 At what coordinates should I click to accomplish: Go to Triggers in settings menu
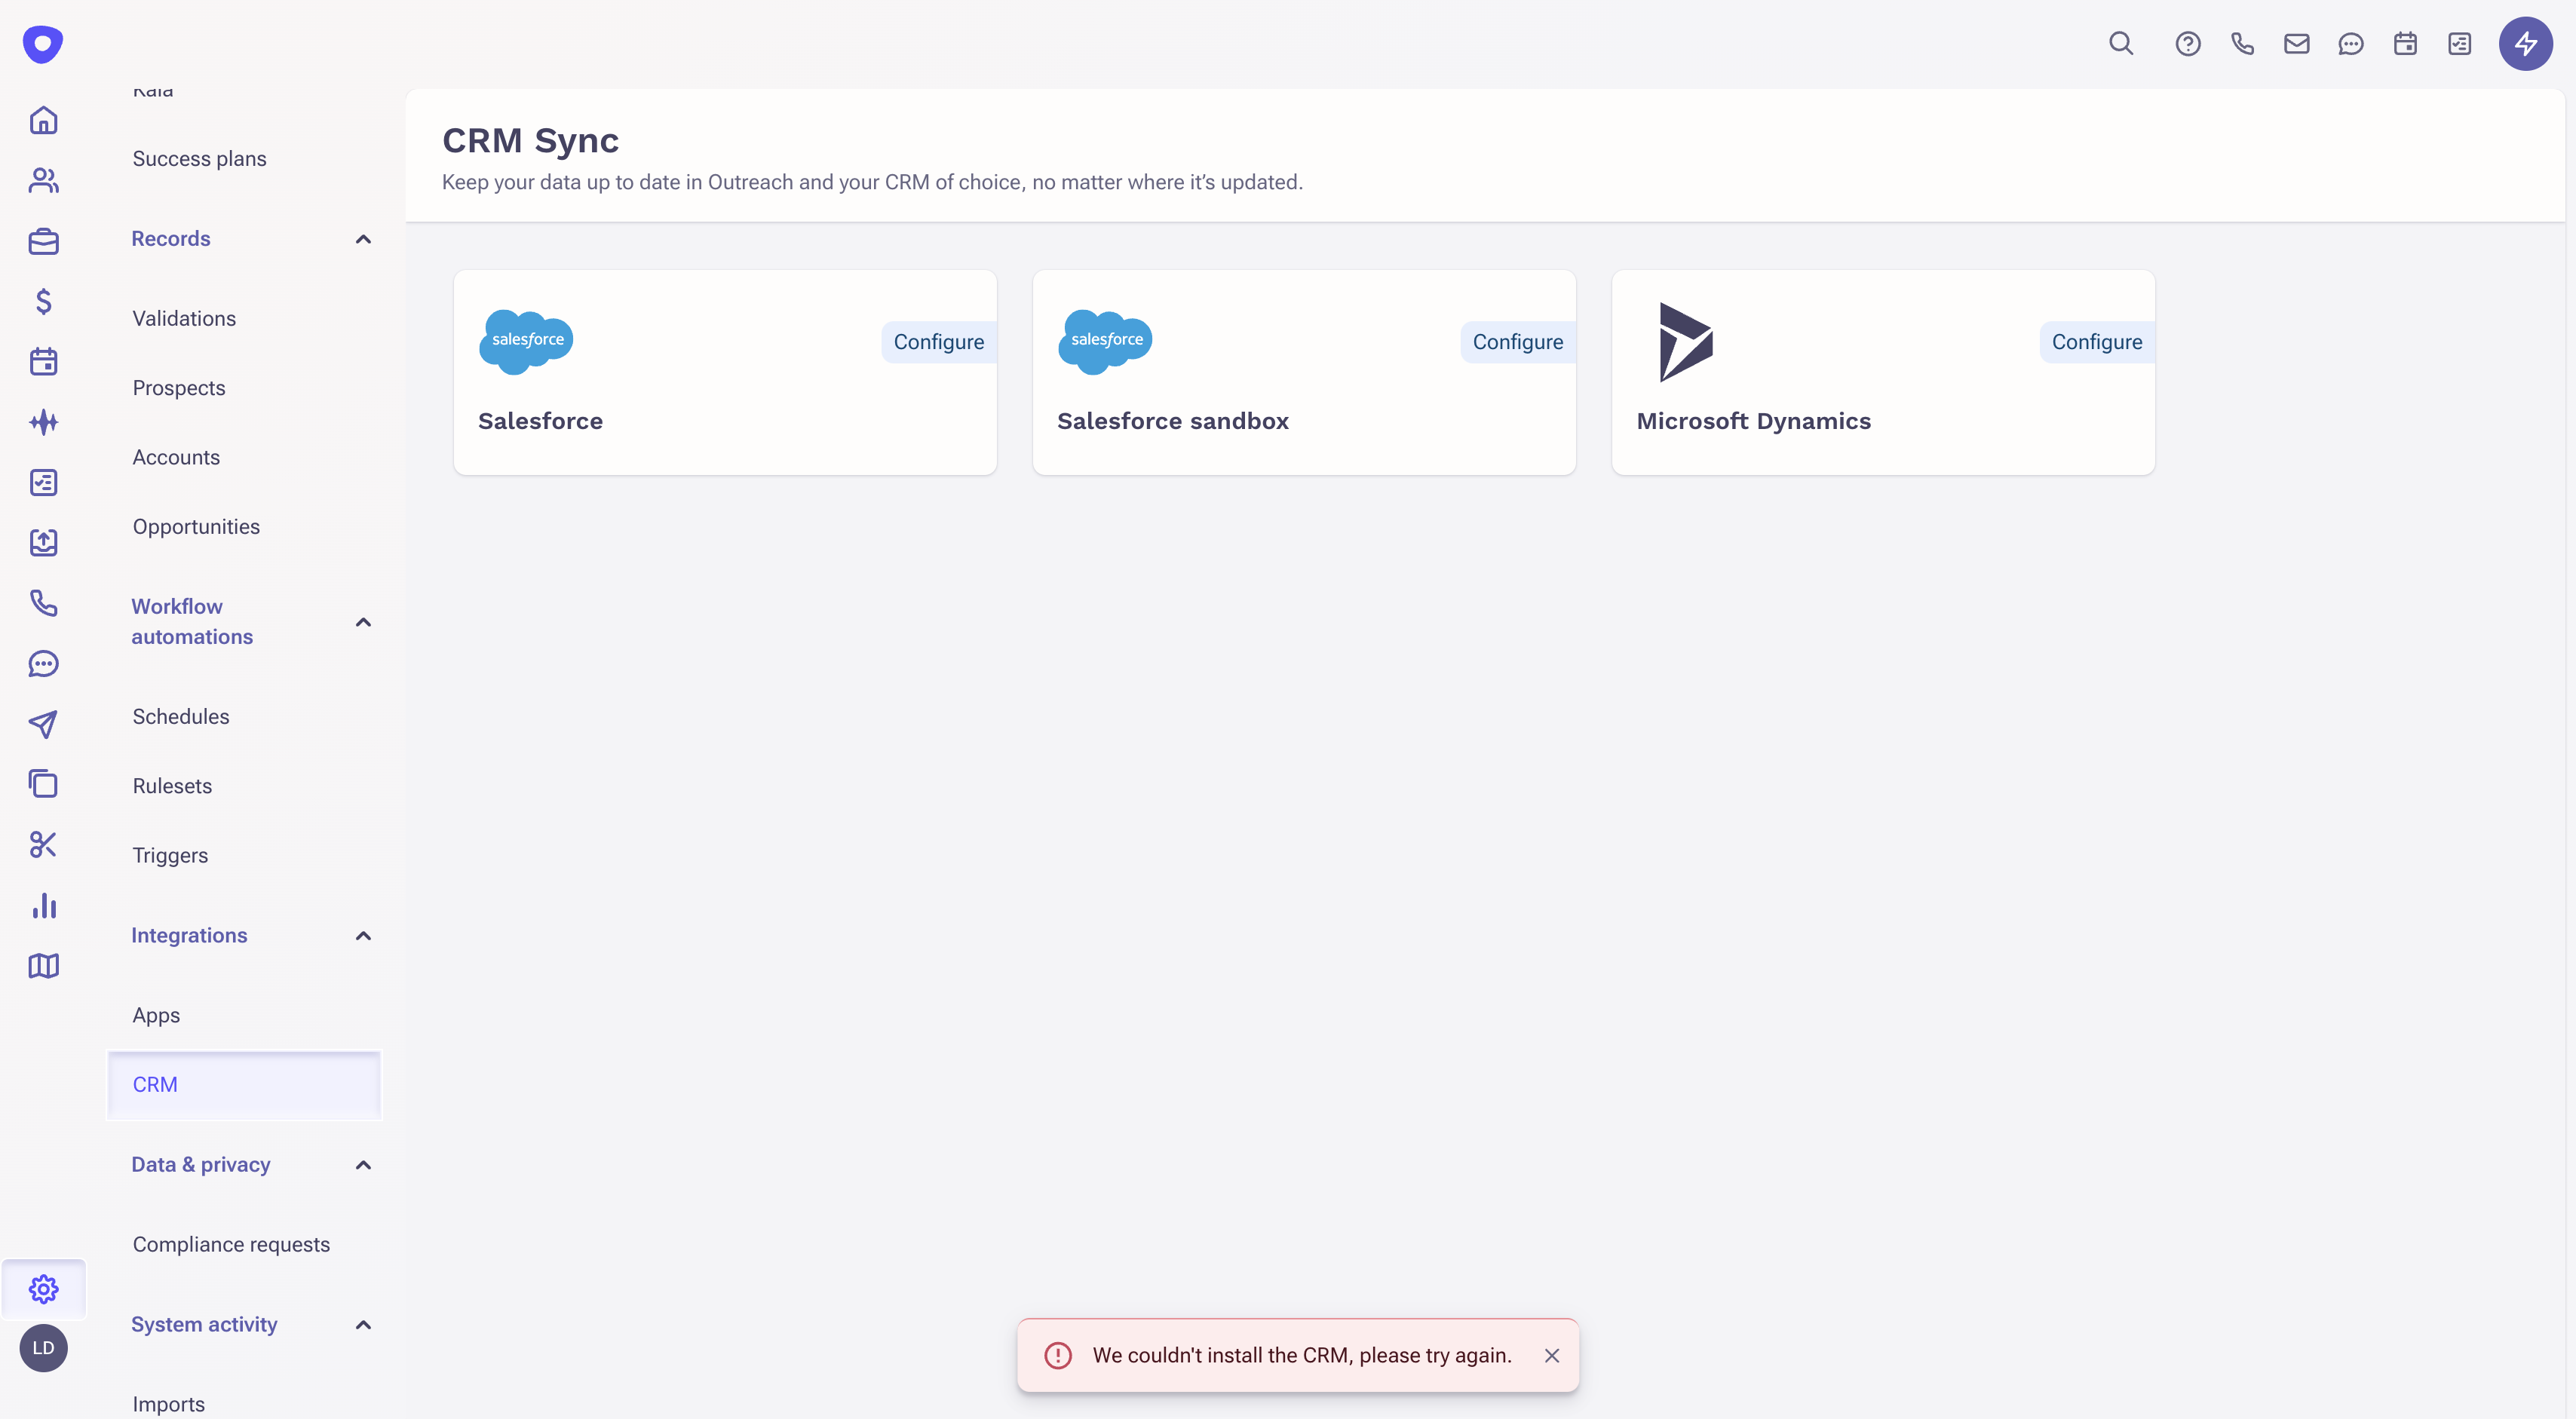pos(170,855)
